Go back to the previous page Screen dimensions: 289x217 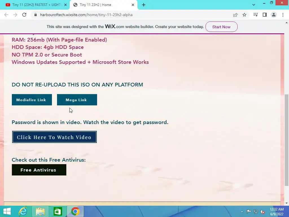coord(6,15)
